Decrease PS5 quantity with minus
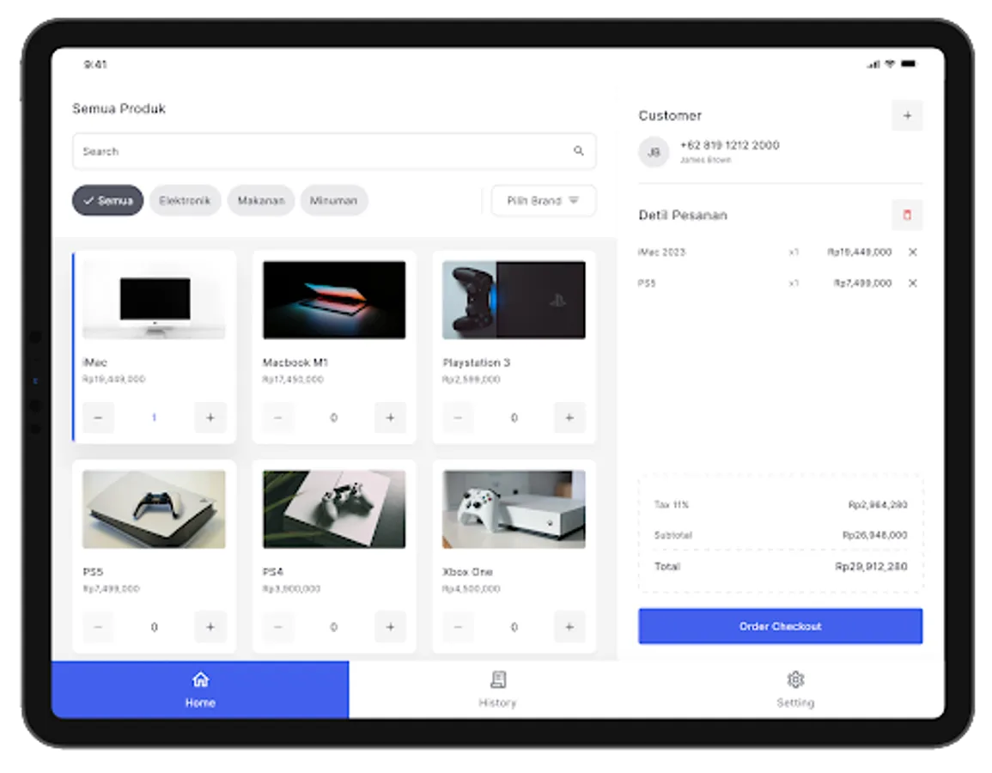 pyautogui.click(x=98, y=627)
